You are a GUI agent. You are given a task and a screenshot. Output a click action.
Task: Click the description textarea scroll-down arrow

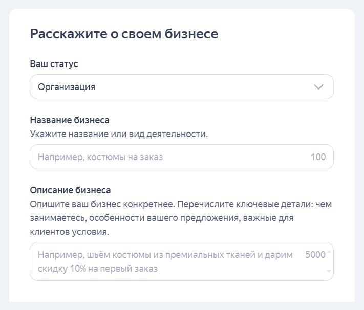pyautogui.click(x=329, y=272)
